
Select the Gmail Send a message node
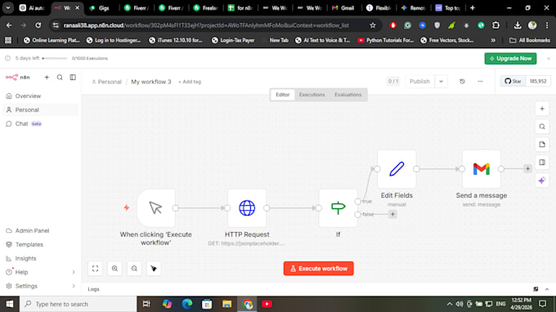coord(481,169)
